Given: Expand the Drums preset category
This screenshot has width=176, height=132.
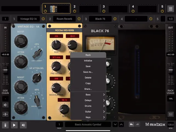Looking at the screenshot, I should pos(88,106).
